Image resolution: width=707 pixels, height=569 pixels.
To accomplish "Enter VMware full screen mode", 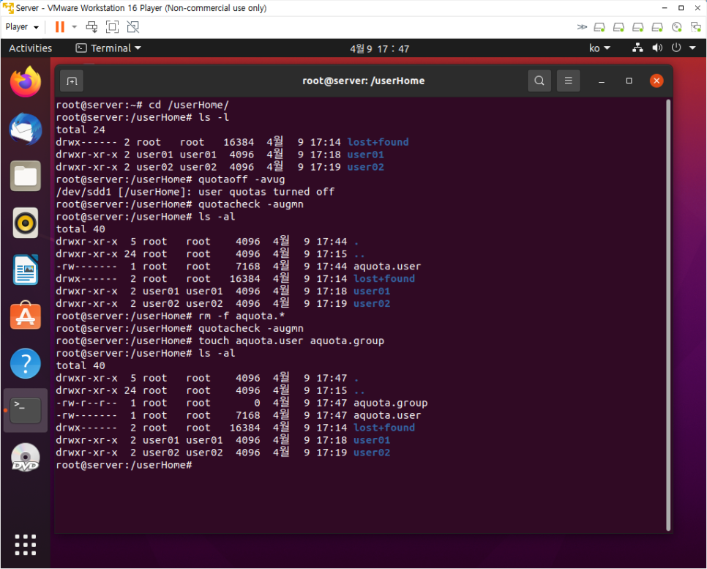I will (x=112, y=27).
